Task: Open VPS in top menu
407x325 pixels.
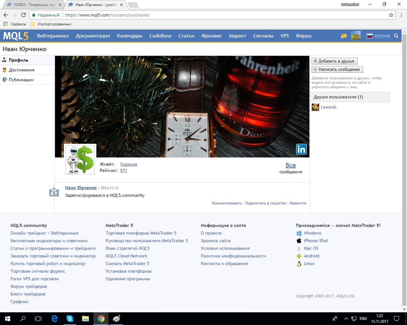Action: 285,36
